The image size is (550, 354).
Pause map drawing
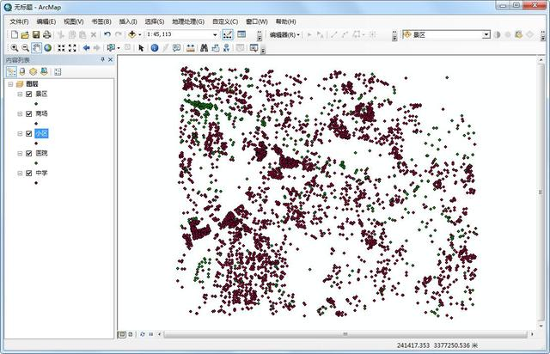pos(151,334)
